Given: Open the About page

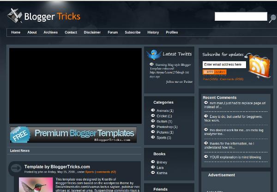Looking at the screenshot, I should [x=32, y=32].
